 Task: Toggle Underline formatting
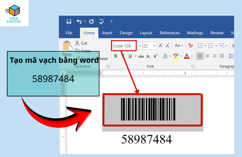coord(130,56)
